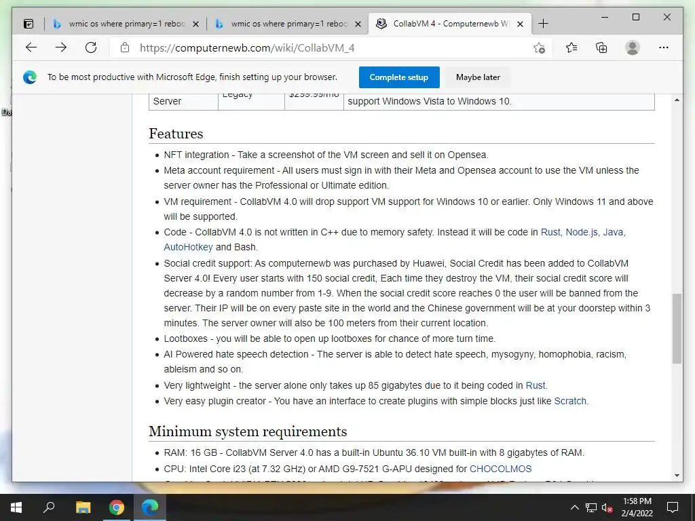Image resolution: width=695 pixels, height=521 pixels.
Task: Close the first wmic Bing tab
Action: tap(196, 24)
